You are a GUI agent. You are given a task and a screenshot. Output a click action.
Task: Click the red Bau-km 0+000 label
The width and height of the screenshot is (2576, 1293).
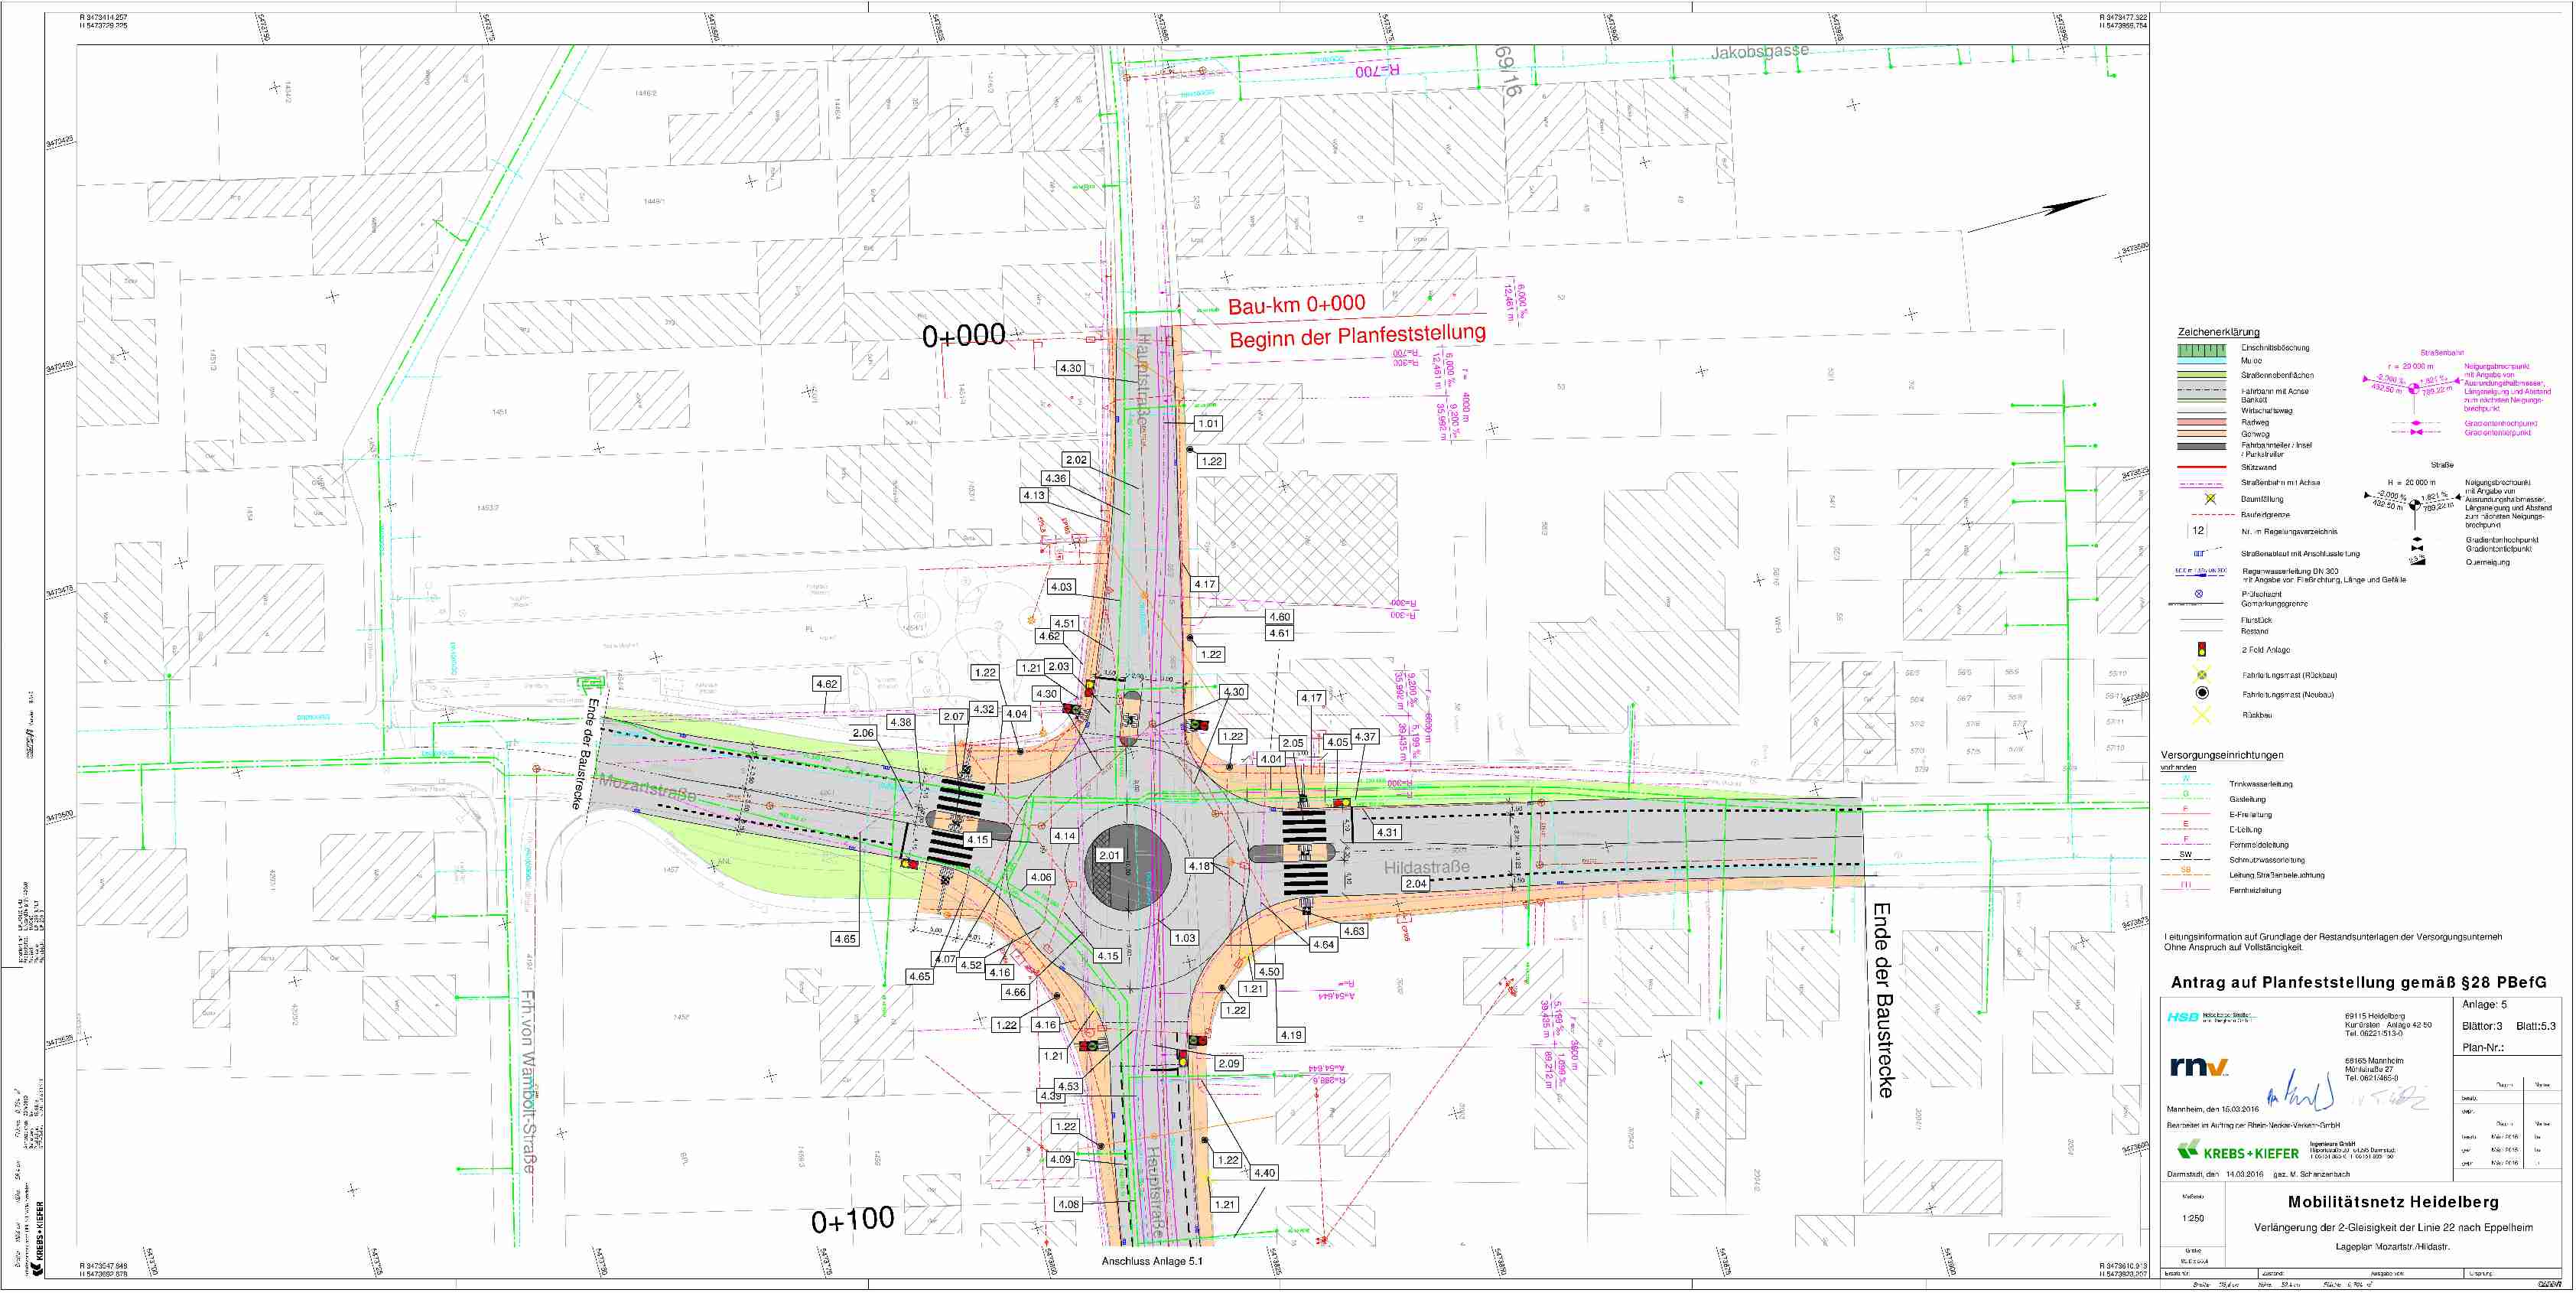1296,305
